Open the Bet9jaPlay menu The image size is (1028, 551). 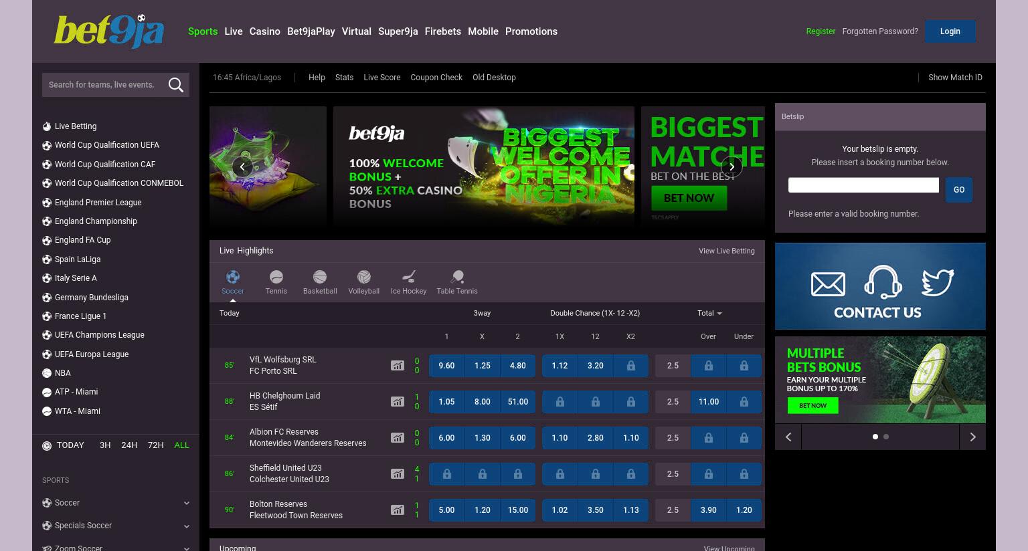coord(311,31)
